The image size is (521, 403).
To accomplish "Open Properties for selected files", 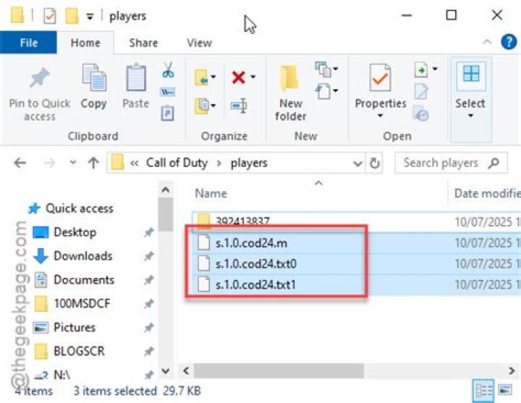I will tap(380, 79).
